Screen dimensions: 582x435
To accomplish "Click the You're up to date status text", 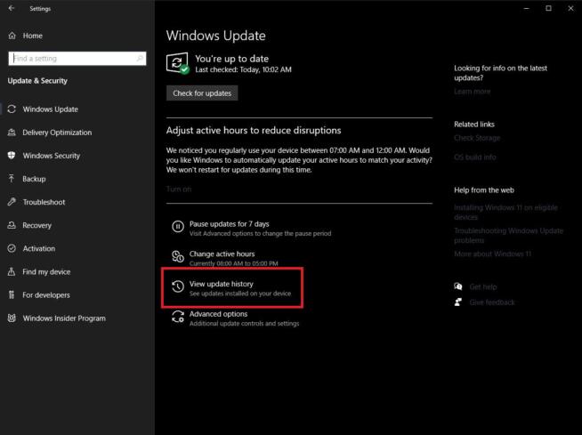I will coord(231,59).
